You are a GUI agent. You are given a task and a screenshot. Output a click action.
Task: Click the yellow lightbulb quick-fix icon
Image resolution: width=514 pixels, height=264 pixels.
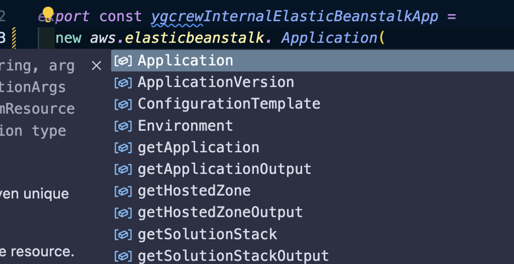click(x=48, y=14)
